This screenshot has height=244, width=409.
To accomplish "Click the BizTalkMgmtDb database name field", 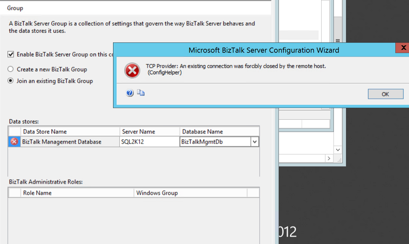I will (x=215, y=142).
